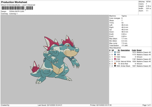The image size is (152, 107).
Task: Click 'Wilcom EmbroideryStudio – Level 3 Advanced' text
Action: tap(18, 5)
